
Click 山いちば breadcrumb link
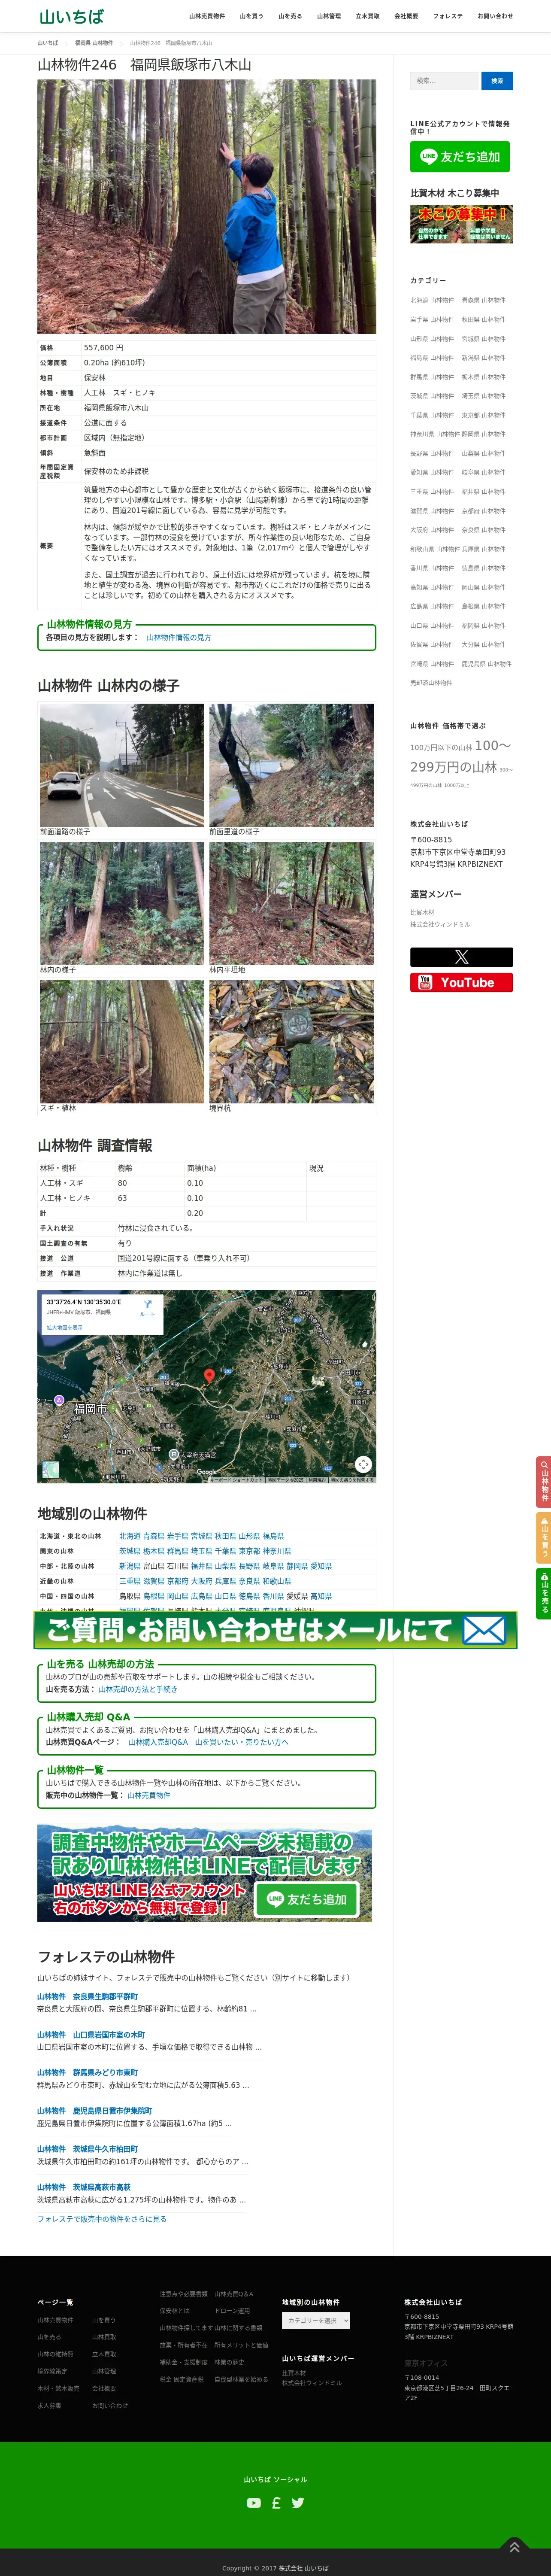click(x=48, y=43)
